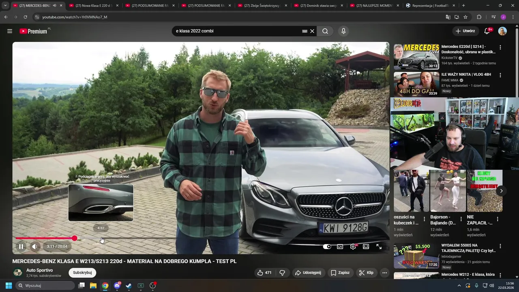Image resolution: width=519 pixels, height=292 pixels.
Task: Clear the search query with X
Action: click(x=312, y=31)
